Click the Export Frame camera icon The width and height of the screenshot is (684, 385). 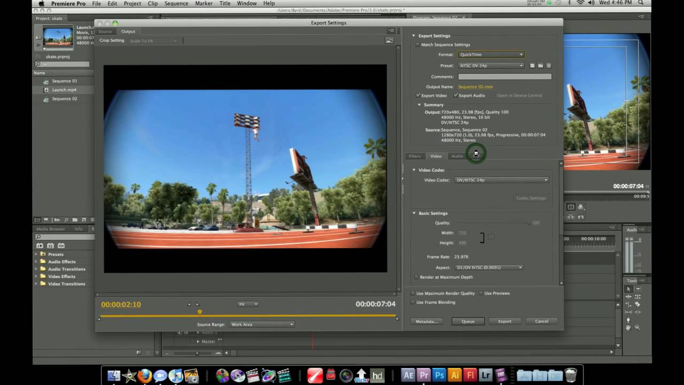pos(581,217)
